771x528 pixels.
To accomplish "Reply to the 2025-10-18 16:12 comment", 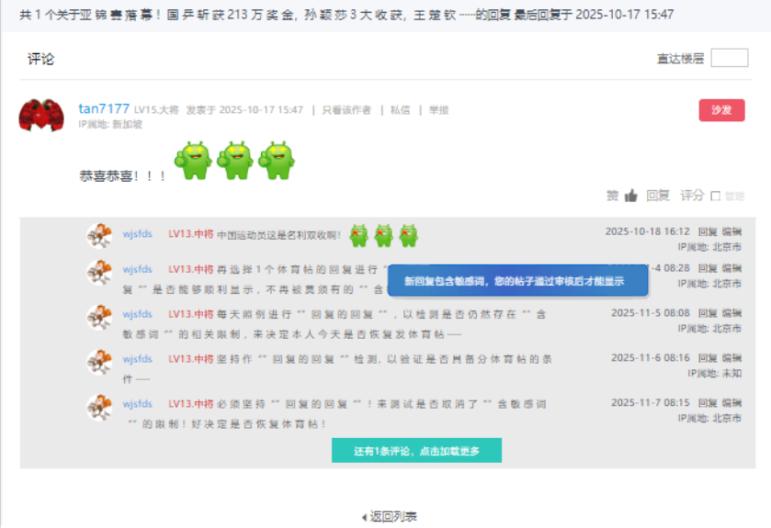I will tap(707, 232).
